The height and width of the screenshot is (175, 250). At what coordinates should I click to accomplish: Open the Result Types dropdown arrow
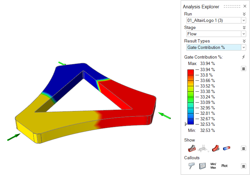click(x=244, y=48)
